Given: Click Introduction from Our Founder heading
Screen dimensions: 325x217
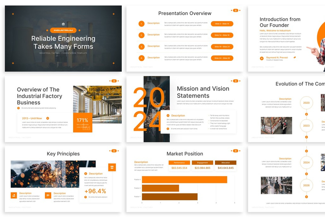Looking at the screenshot, I should pyautogui.click(x=280, y=22).
